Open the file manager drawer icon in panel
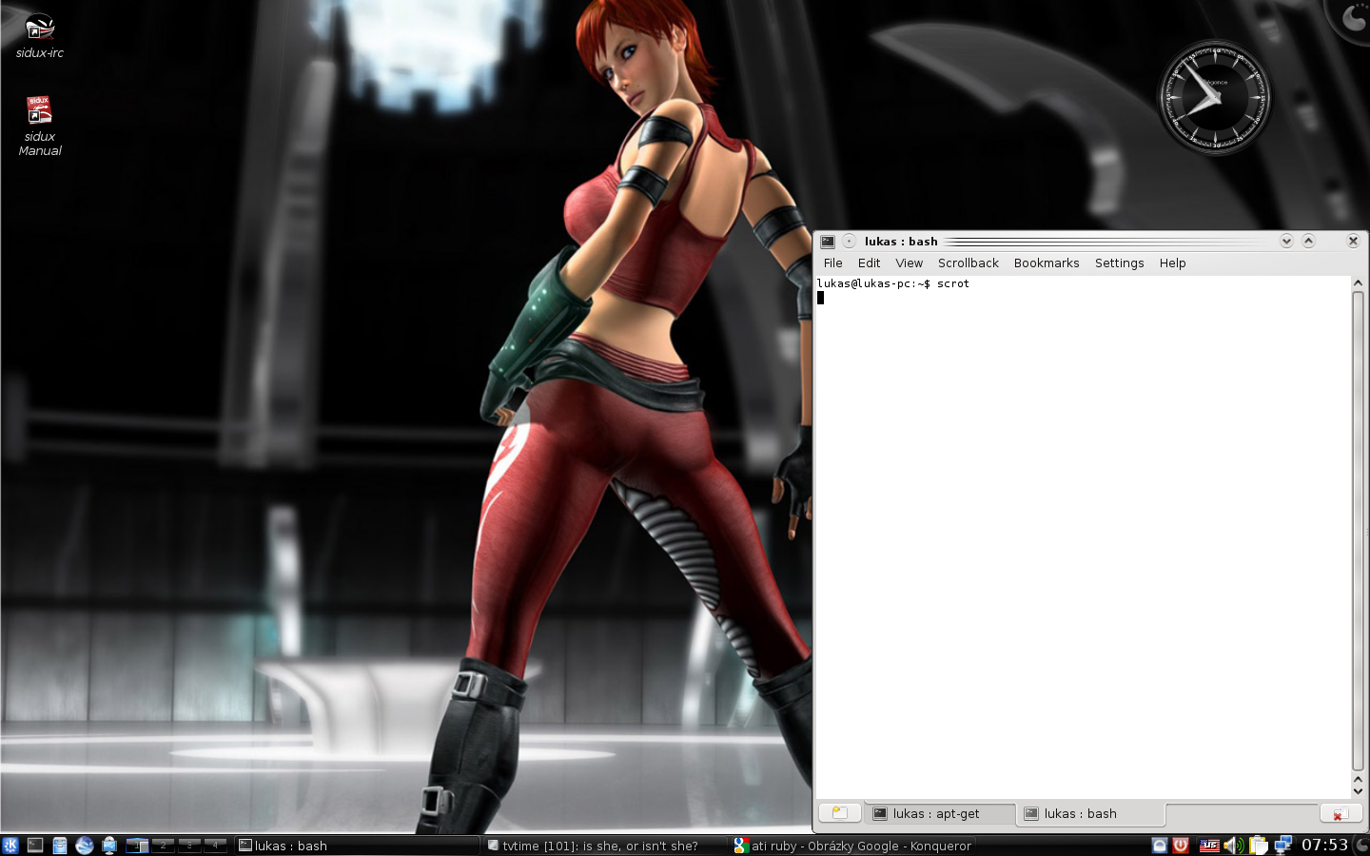This screenshot has width=1370, height=856. pos(59,845)
